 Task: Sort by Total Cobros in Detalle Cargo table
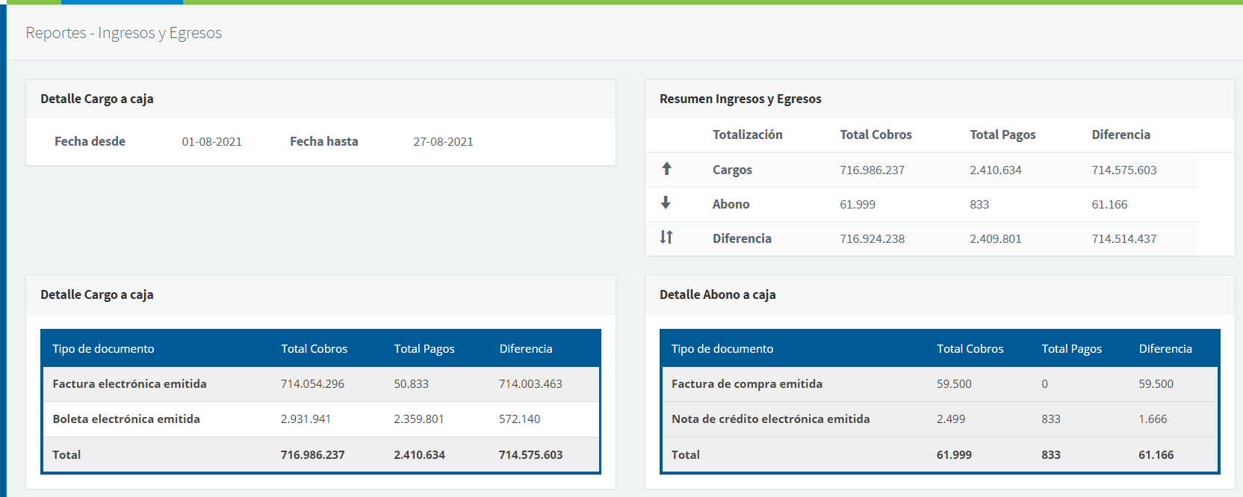click(x=314, y=349)
